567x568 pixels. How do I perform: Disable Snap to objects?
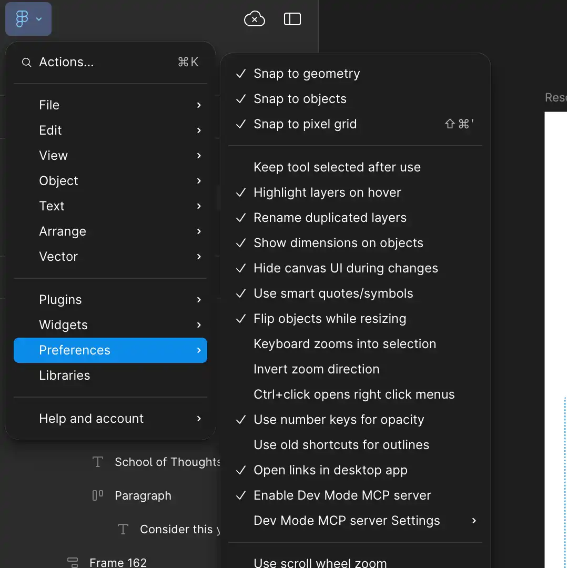pyautogui.click(x=355, y=99)
